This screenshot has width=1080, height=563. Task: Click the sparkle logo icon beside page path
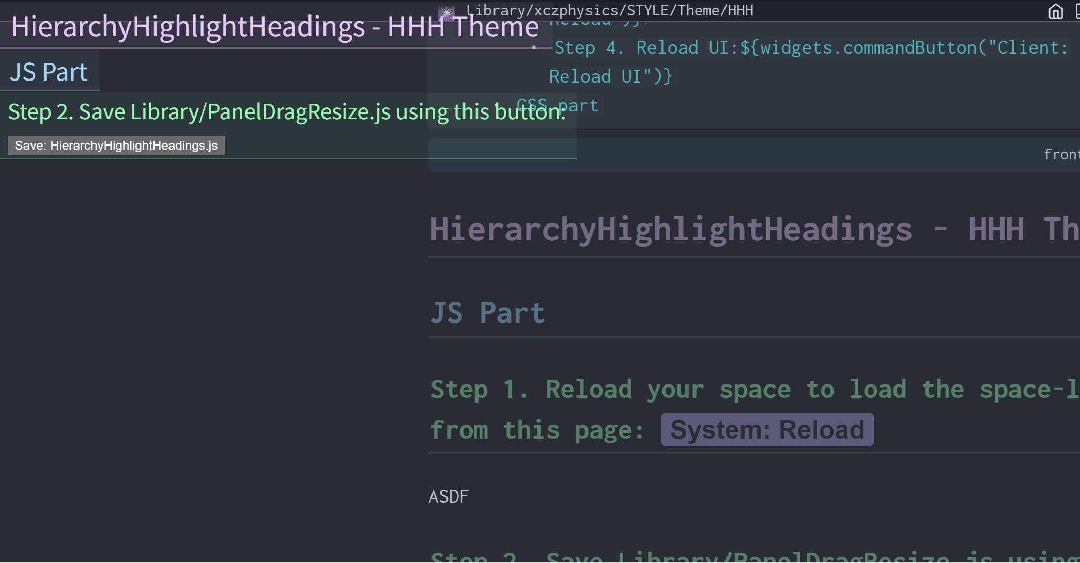[x=446, y=12]
